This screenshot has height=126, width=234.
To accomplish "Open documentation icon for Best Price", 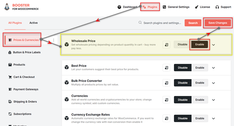I will 166,68.
